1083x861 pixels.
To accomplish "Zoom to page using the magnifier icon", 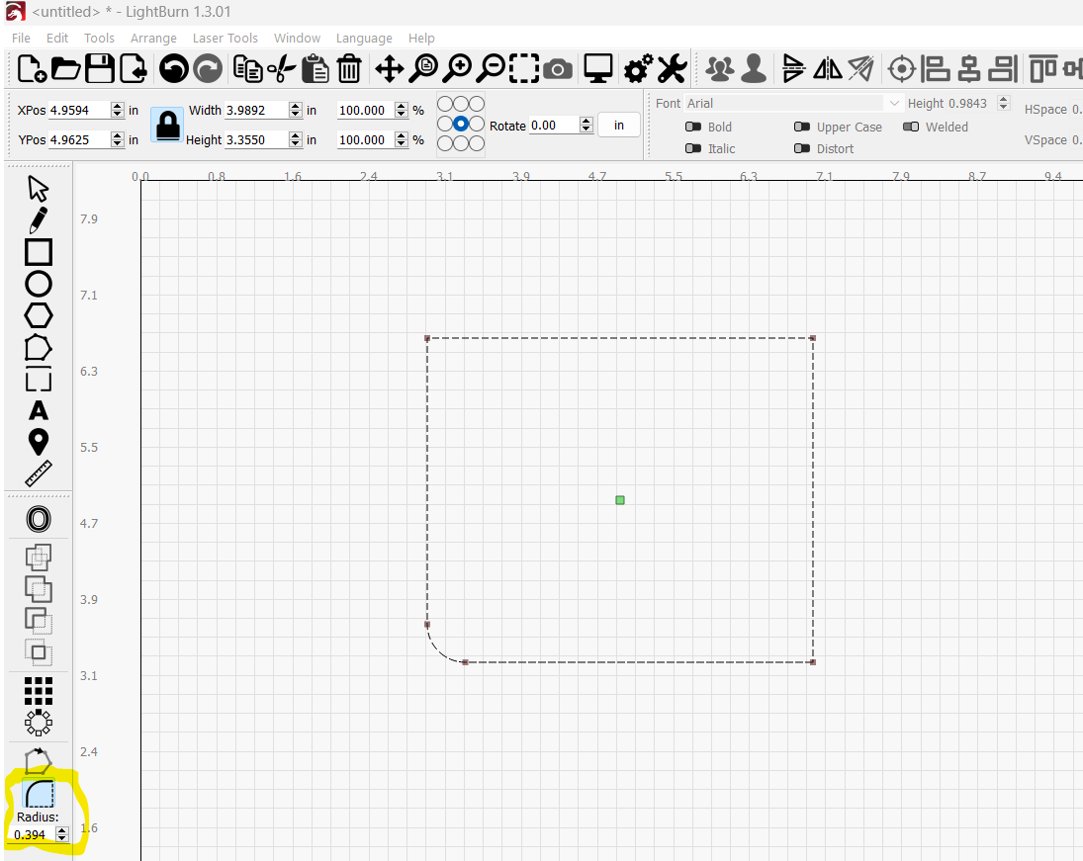I will pyautogui.click(x=422, y=68).
